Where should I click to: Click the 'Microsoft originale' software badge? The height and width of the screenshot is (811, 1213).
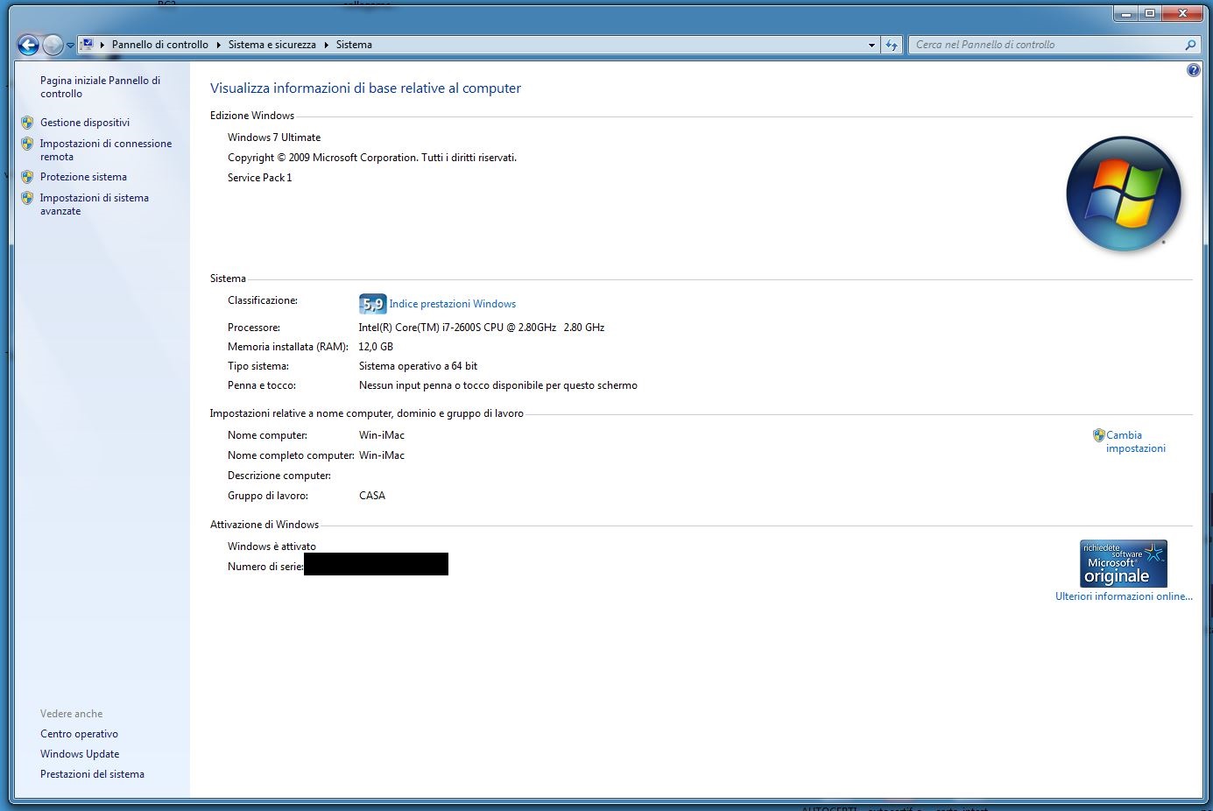point(1124,563)
